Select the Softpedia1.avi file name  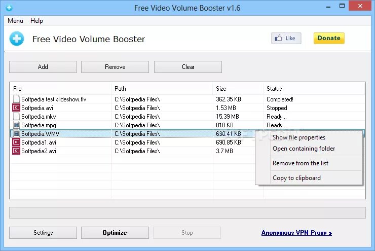tap(39, 142)
